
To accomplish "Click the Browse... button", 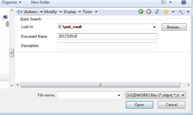I will click(174, 27).
